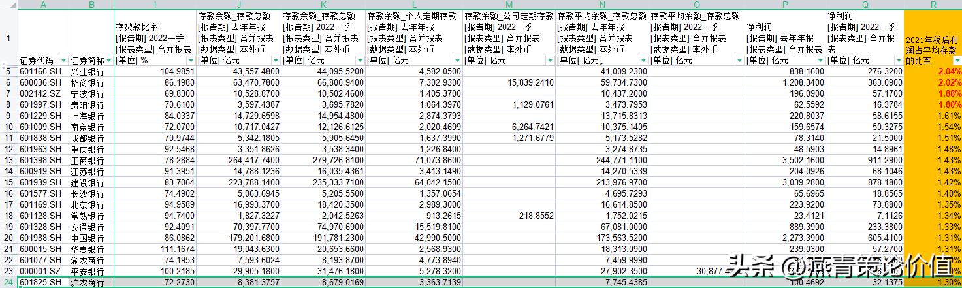The width and height of the screenshot is (962, 288).
Task: Click deposit total 63,470.7800
Action: [238, 82]
